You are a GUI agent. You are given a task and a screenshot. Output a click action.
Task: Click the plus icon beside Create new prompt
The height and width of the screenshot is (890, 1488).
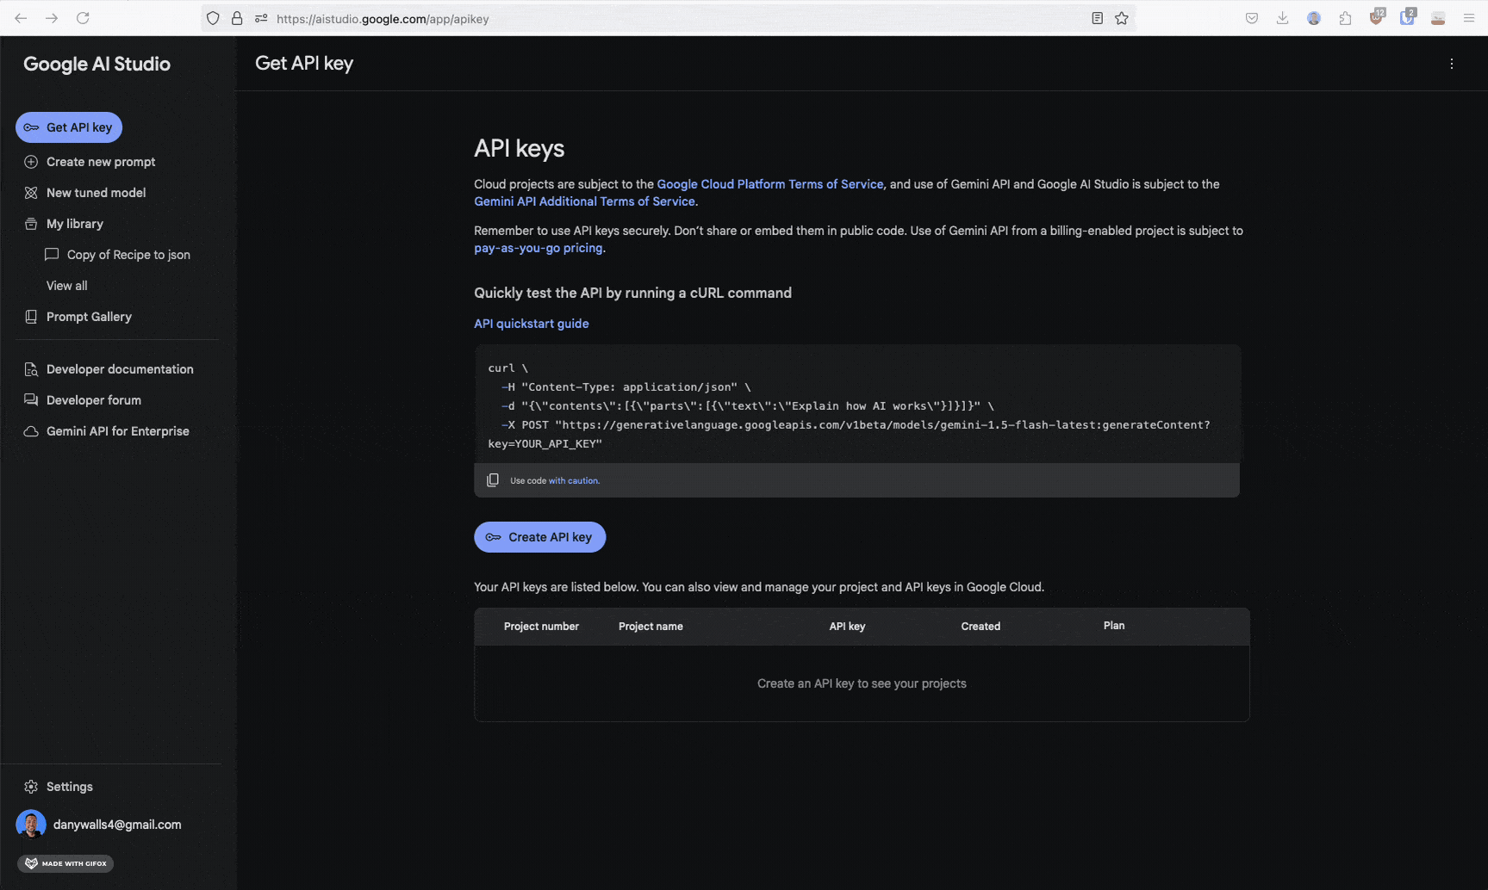[31, 162]
